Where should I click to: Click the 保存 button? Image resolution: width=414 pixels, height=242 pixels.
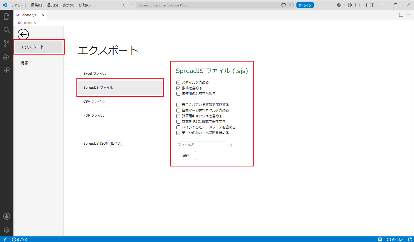coord(186,156)
